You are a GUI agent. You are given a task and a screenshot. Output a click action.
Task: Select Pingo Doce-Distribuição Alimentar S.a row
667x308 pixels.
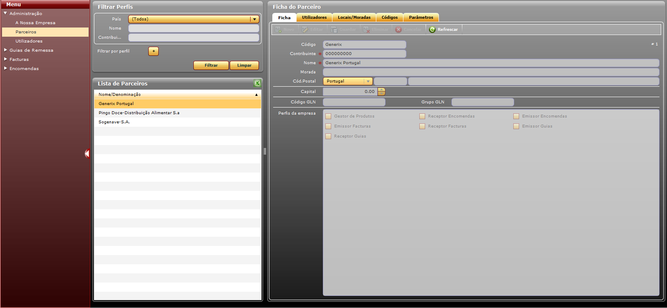pyautogui.click(x=178, y=113)
